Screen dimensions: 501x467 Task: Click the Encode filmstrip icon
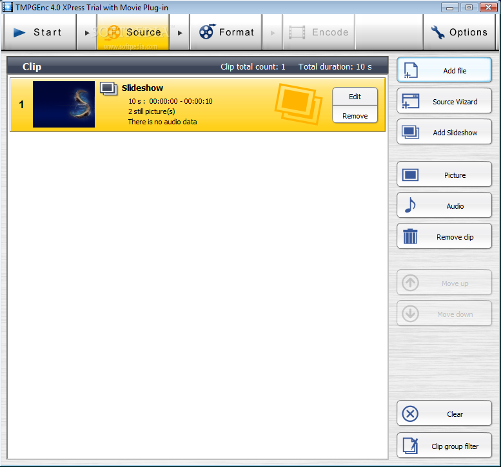(x=297, y=32)
